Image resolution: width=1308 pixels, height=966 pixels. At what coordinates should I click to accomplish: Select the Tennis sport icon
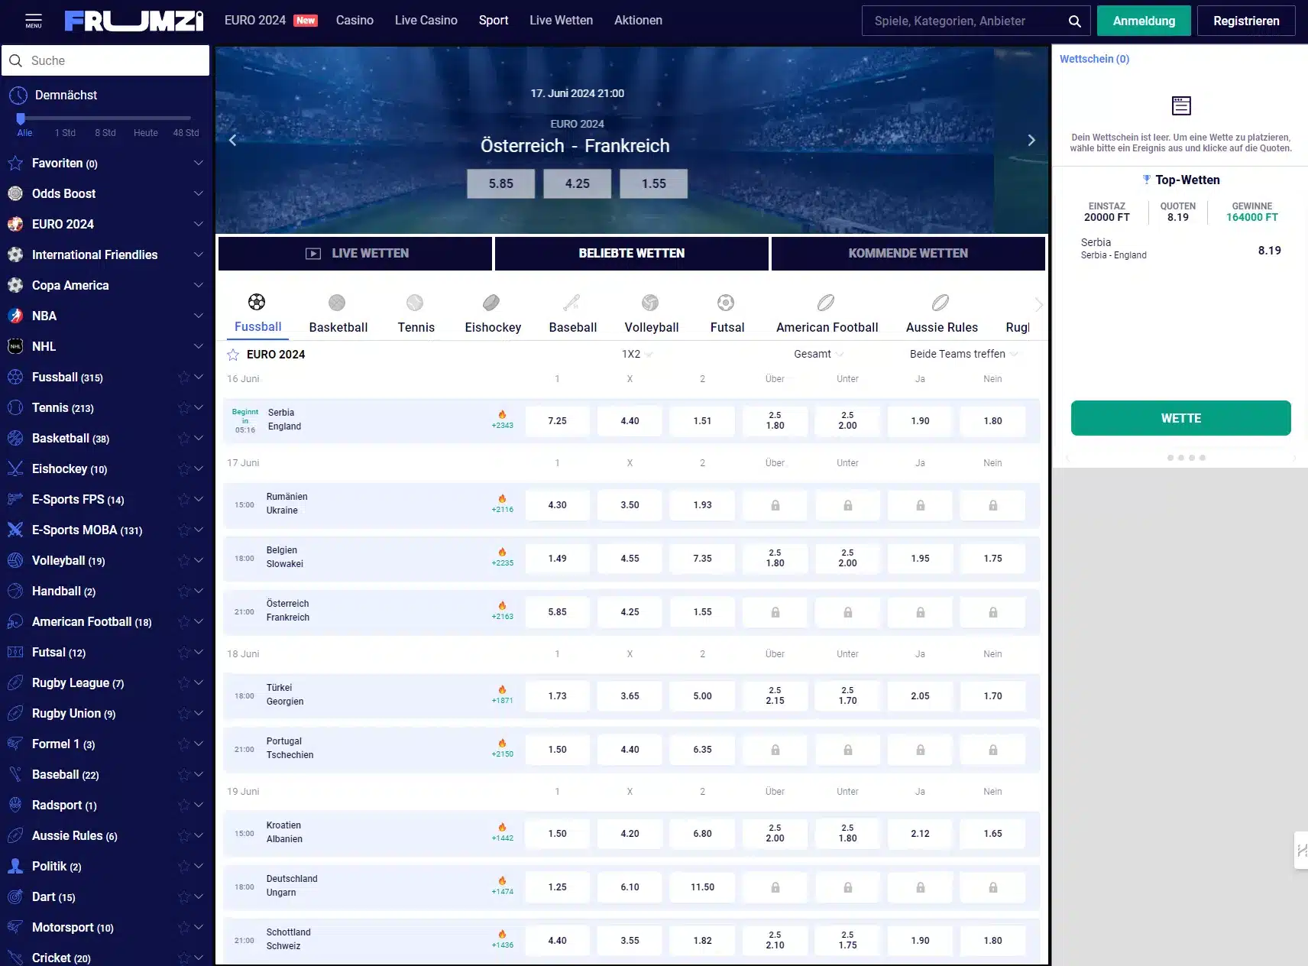pos(415,303)
